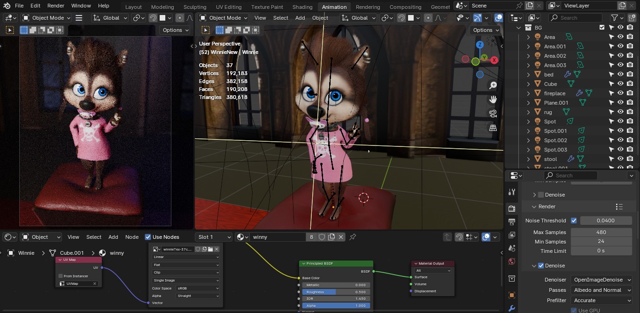
Task: Open the Blender logo menu
Action: (7, 6)
